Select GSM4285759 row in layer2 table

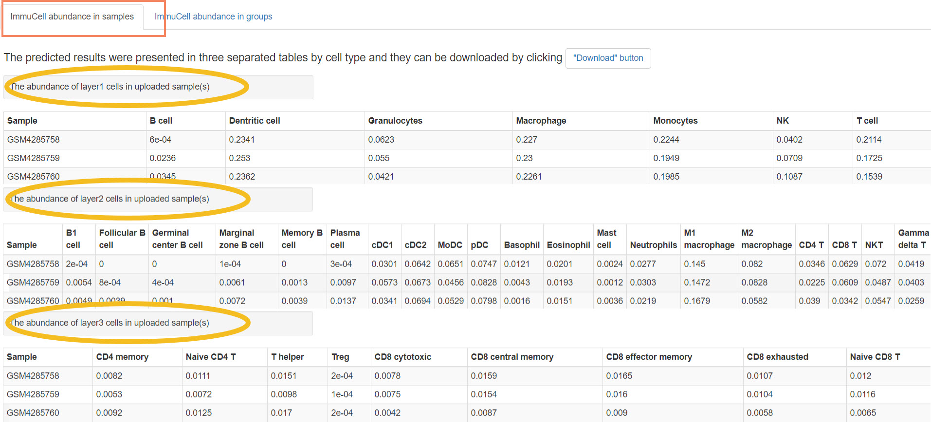[x=33, y=282]
